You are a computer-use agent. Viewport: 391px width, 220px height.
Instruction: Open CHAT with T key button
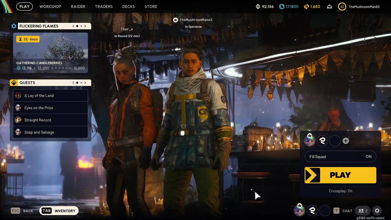click(343, 211)
